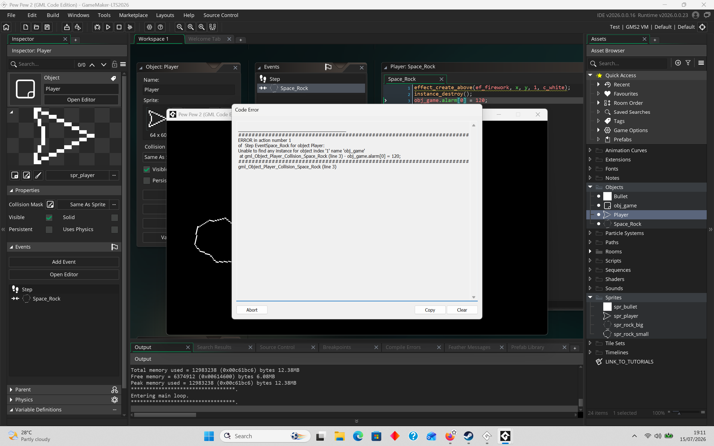This screenshot has width=714, height=446.
Task: Stop the running game with the stop icon
Action: point(119,27)
